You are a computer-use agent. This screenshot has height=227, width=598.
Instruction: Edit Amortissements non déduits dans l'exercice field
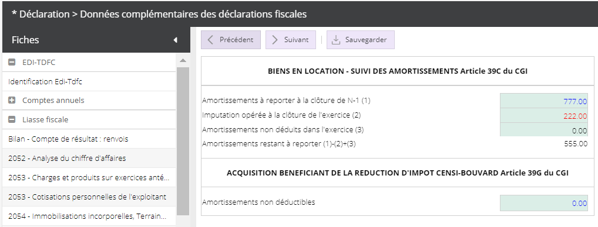[x=544, y=130]
